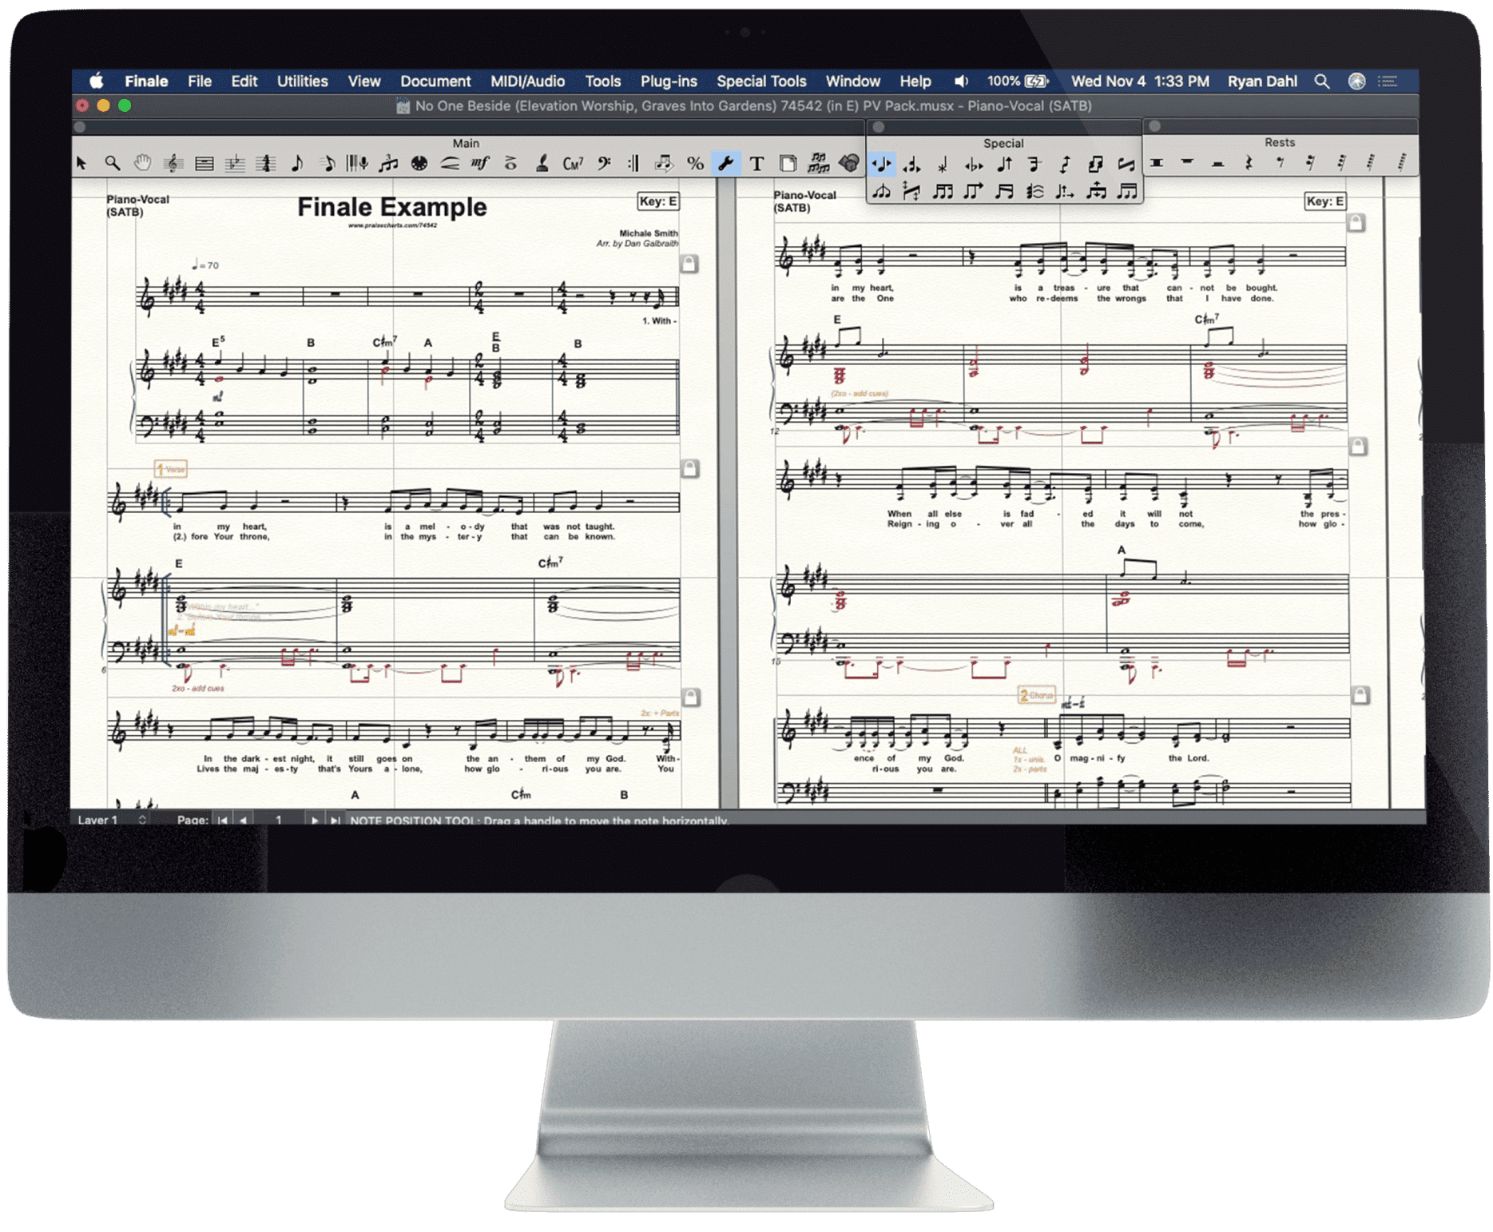
Task: Toggle the lowest lock icon on the left page
Action: point(690,697)
